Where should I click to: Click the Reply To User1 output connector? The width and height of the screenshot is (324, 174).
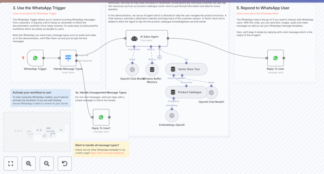point(109,117)
